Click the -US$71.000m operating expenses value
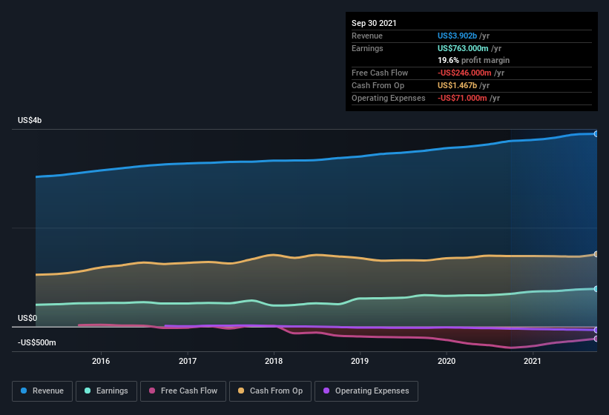The image size is (609, 415). pyautogui.click(x=462, y=98)
